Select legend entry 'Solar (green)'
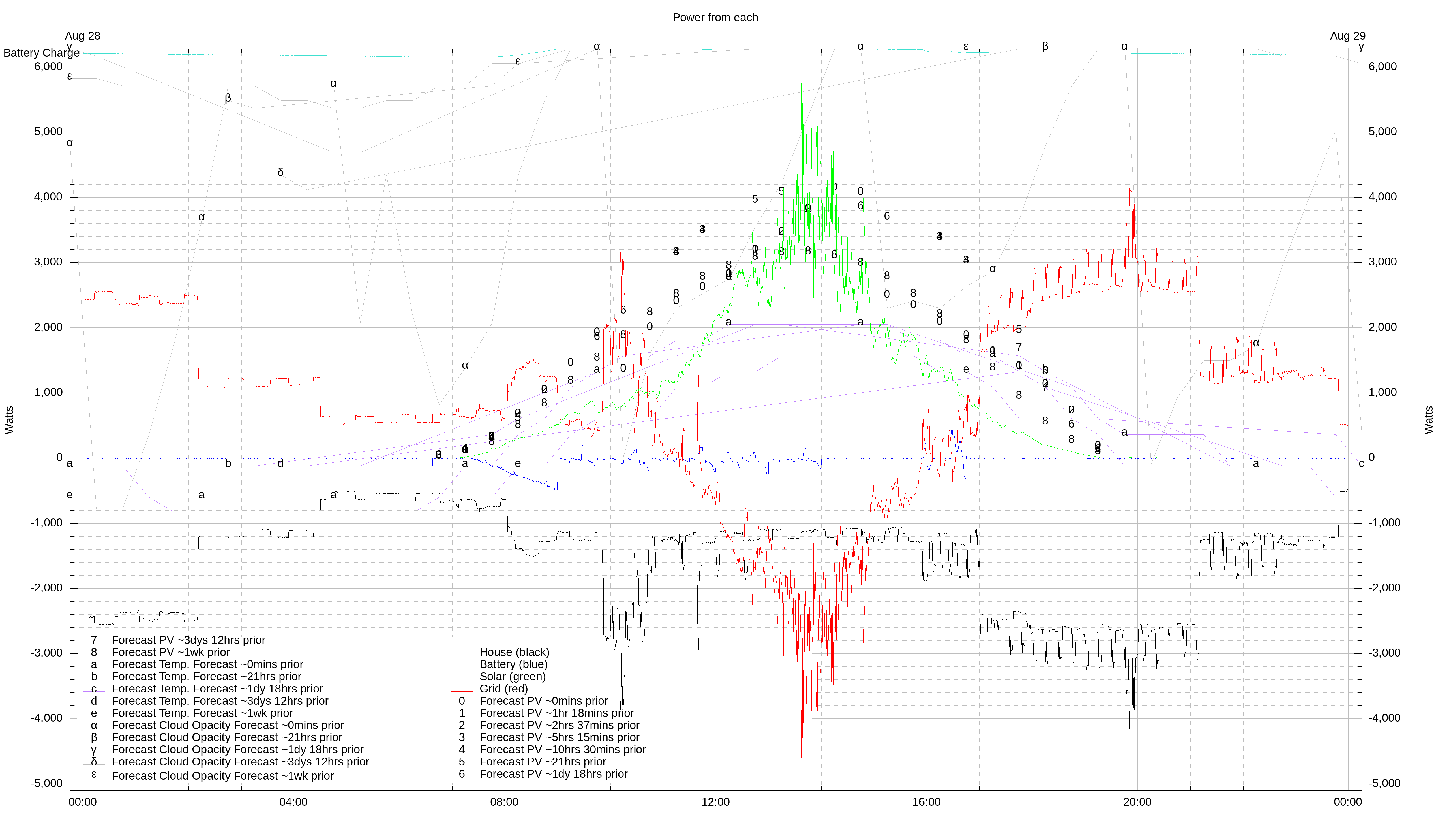Image resolution: width=1449 pixels, height=815 pixels. (x=513, y=677)
